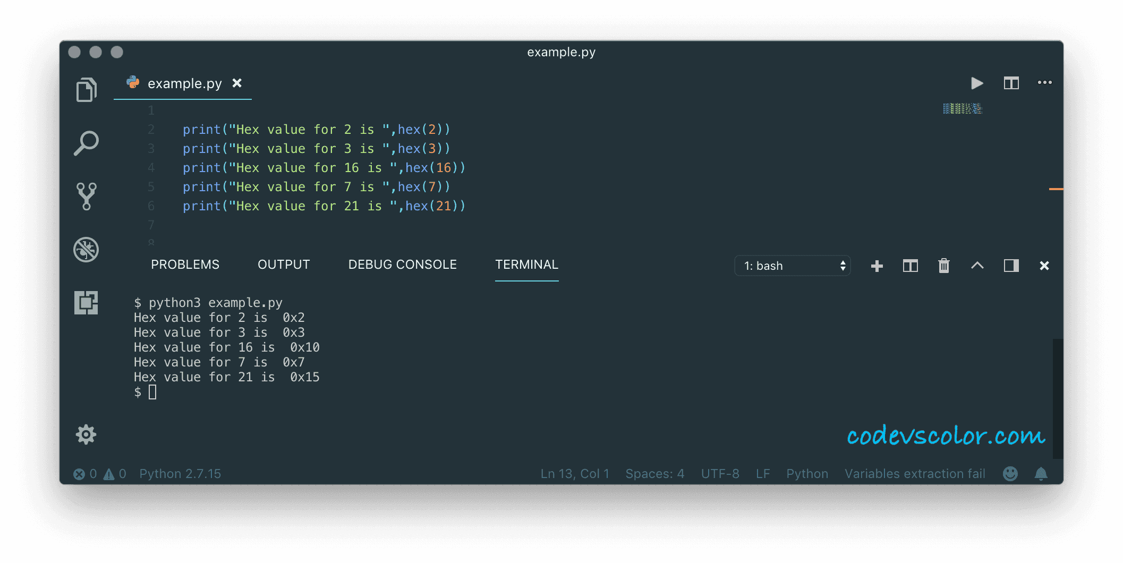Kill the terminal with the trash icon
The width and height of the screenshot is (1123, 563).
tap(943, 266)
